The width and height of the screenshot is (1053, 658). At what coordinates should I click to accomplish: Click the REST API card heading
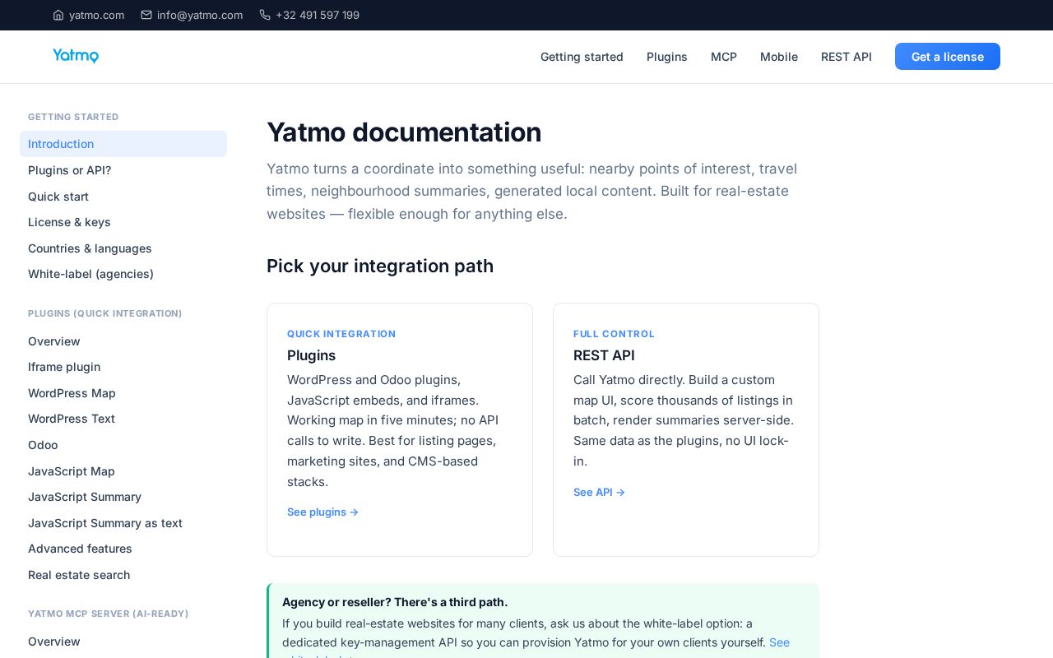tap(604, 355)
